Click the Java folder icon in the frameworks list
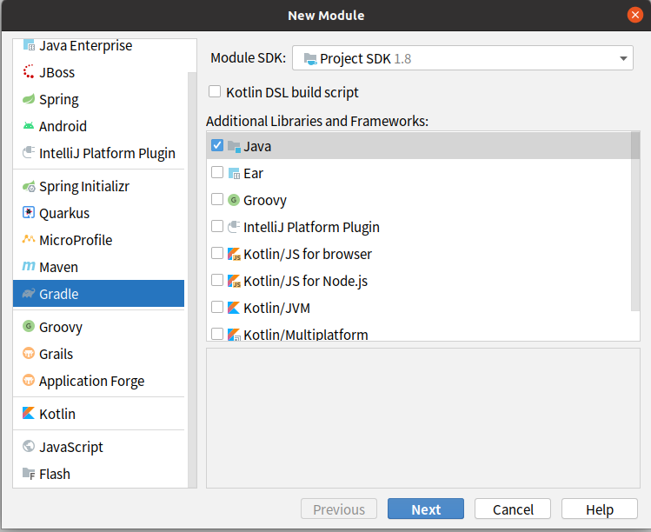651x532 pixels. [x=234, y=146]
